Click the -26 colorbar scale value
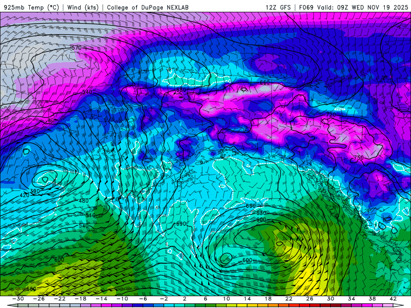Viewport: 411px width, 308px height. 39,299
